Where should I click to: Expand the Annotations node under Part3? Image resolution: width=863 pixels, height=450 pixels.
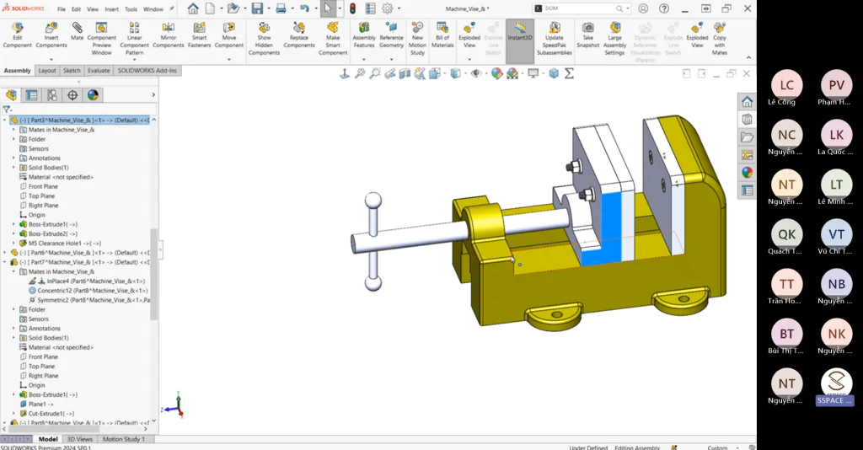13,158
